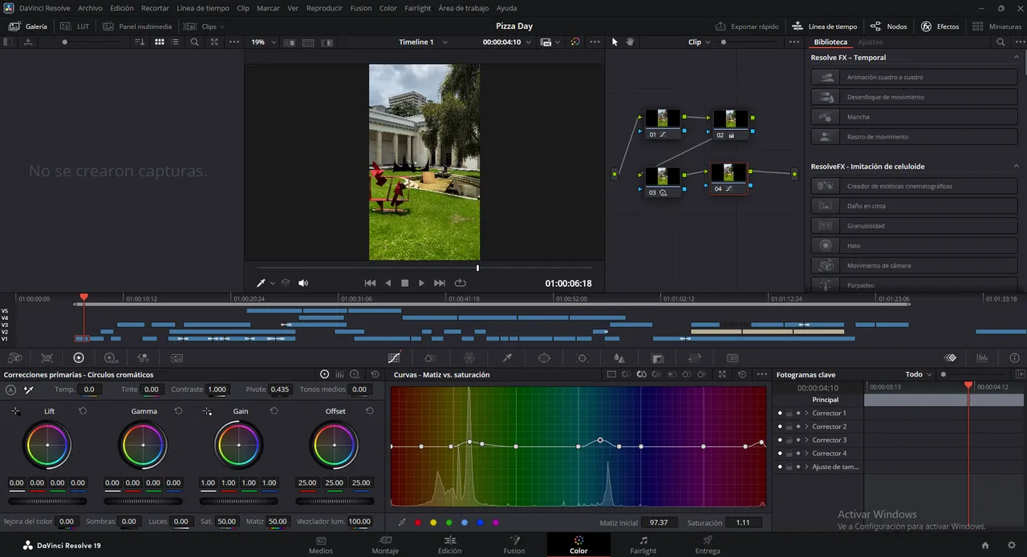Open the Qualifier eyedropper palette

507,358
